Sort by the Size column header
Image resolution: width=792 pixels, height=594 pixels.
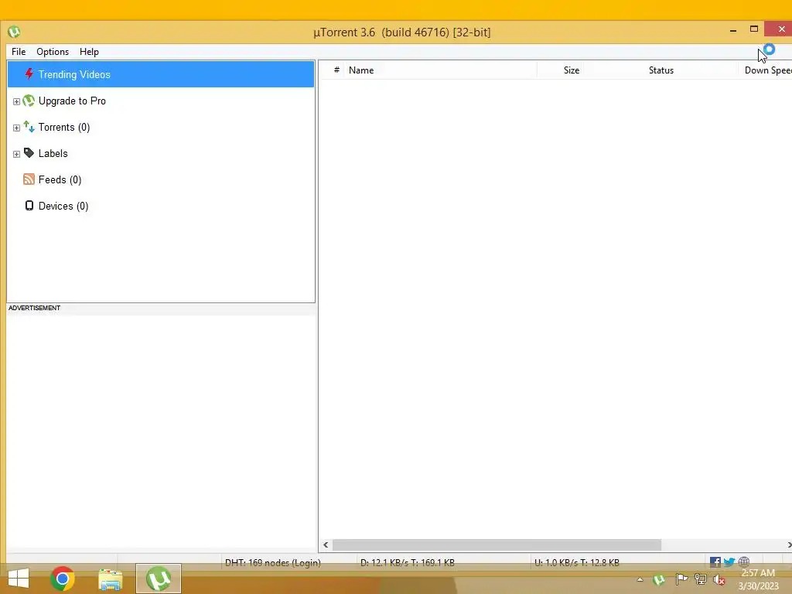pyautogui.click(x=560, y=70)
